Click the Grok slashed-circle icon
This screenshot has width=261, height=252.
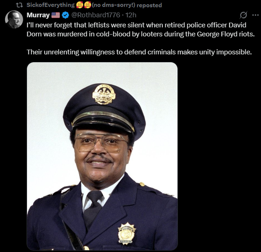click(243, 15)
